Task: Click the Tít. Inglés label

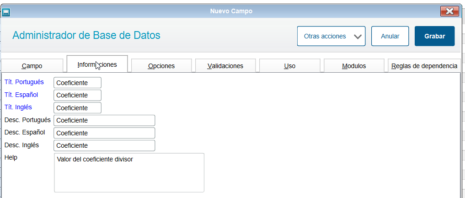Action: (18, 107)
